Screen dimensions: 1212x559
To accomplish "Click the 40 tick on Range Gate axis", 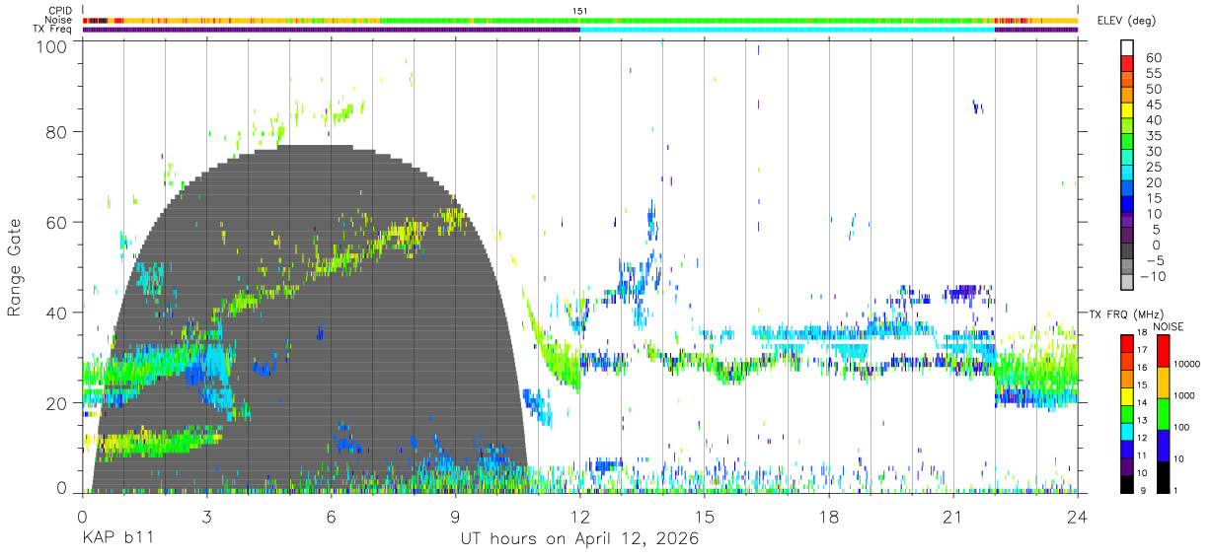I will [x=57, y=313].
